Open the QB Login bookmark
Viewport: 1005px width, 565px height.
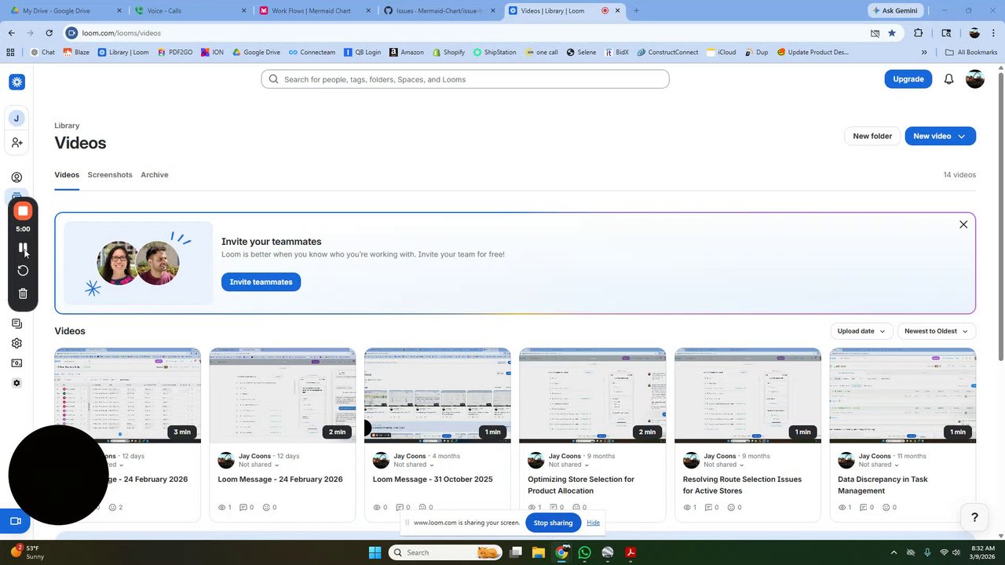[x=362, y=53]
